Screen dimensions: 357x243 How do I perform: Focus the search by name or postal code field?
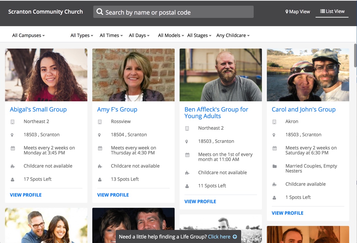click(x=173, y=12)
